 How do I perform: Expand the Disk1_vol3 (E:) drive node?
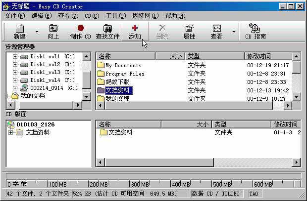(15, 72)
